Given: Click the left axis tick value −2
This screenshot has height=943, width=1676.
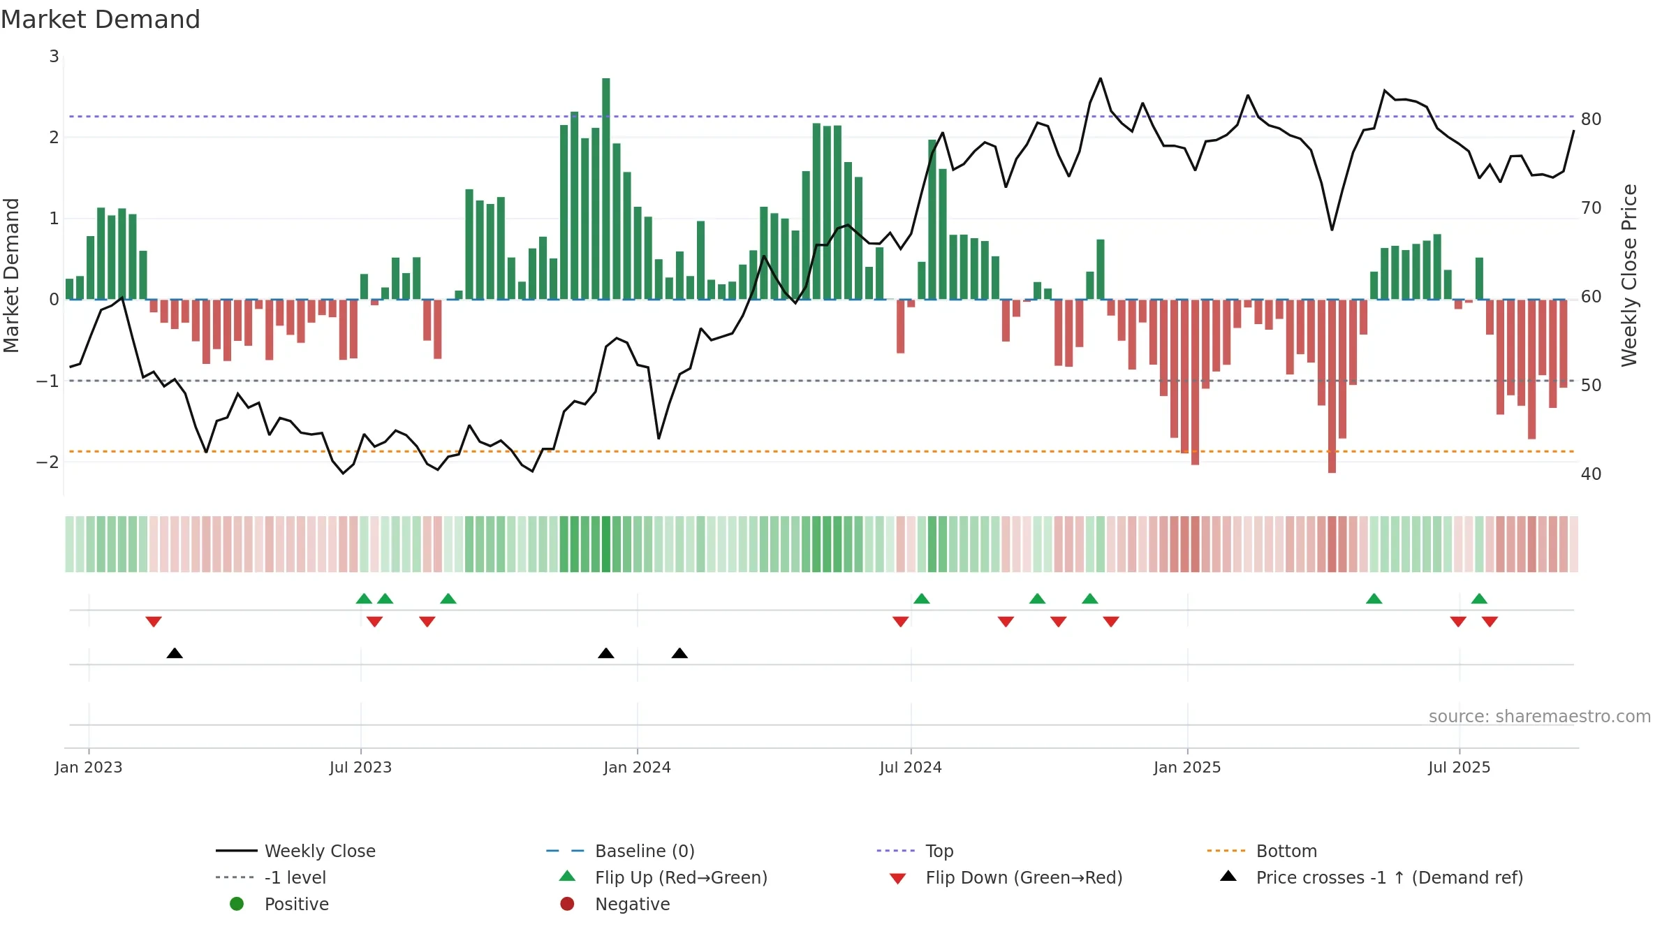Looking at the screenshot, I should tap(47, 462).
